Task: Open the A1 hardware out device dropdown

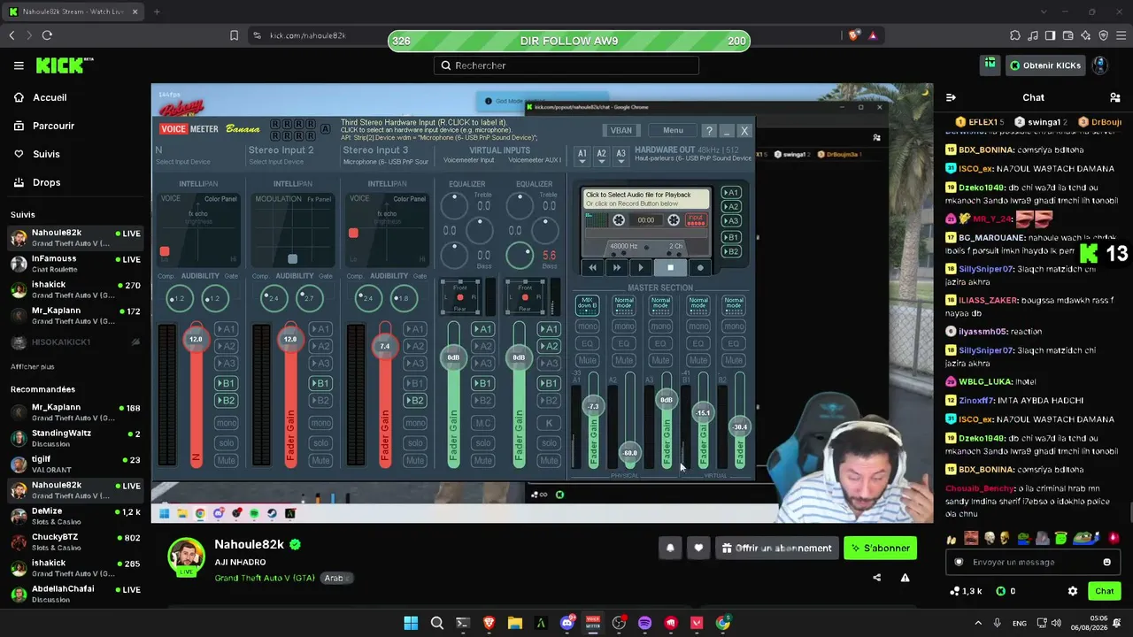Action: click(x=582, y=156)
